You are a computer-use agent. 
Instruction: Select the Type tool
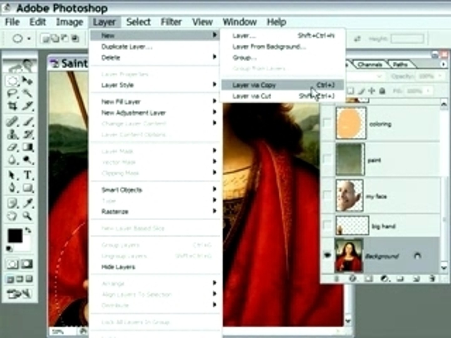pos(28,175)
